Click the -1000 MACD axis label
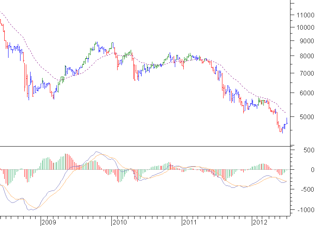Viewport: 316px width, 226px height. point(306,210)
